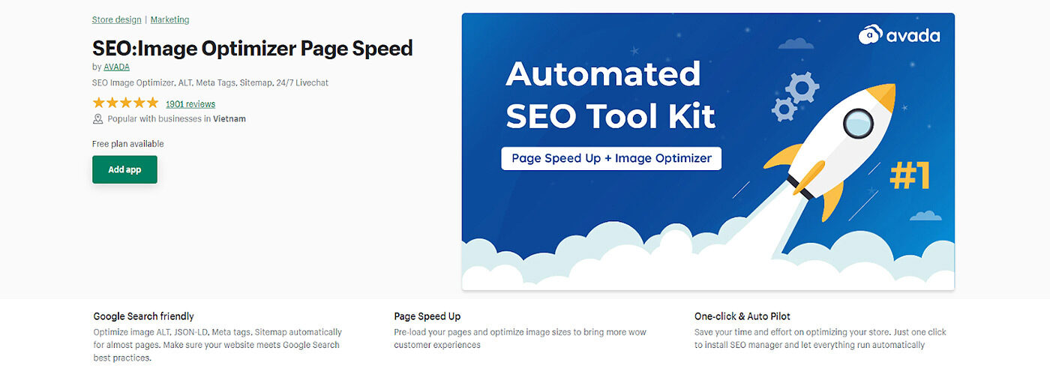Click the five-star rating icons

tap(125, 103)
